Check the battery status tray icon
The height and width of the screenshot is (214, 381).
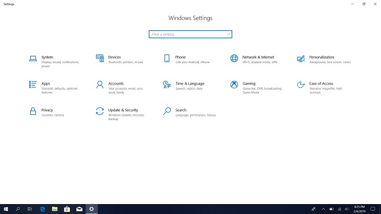pyautogui.click(x=331, y=209)
